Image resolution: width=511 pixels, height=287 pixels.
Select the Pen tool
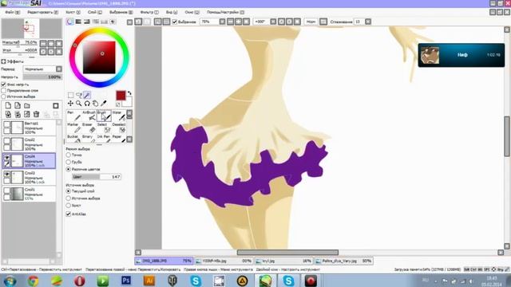(73, 116)
